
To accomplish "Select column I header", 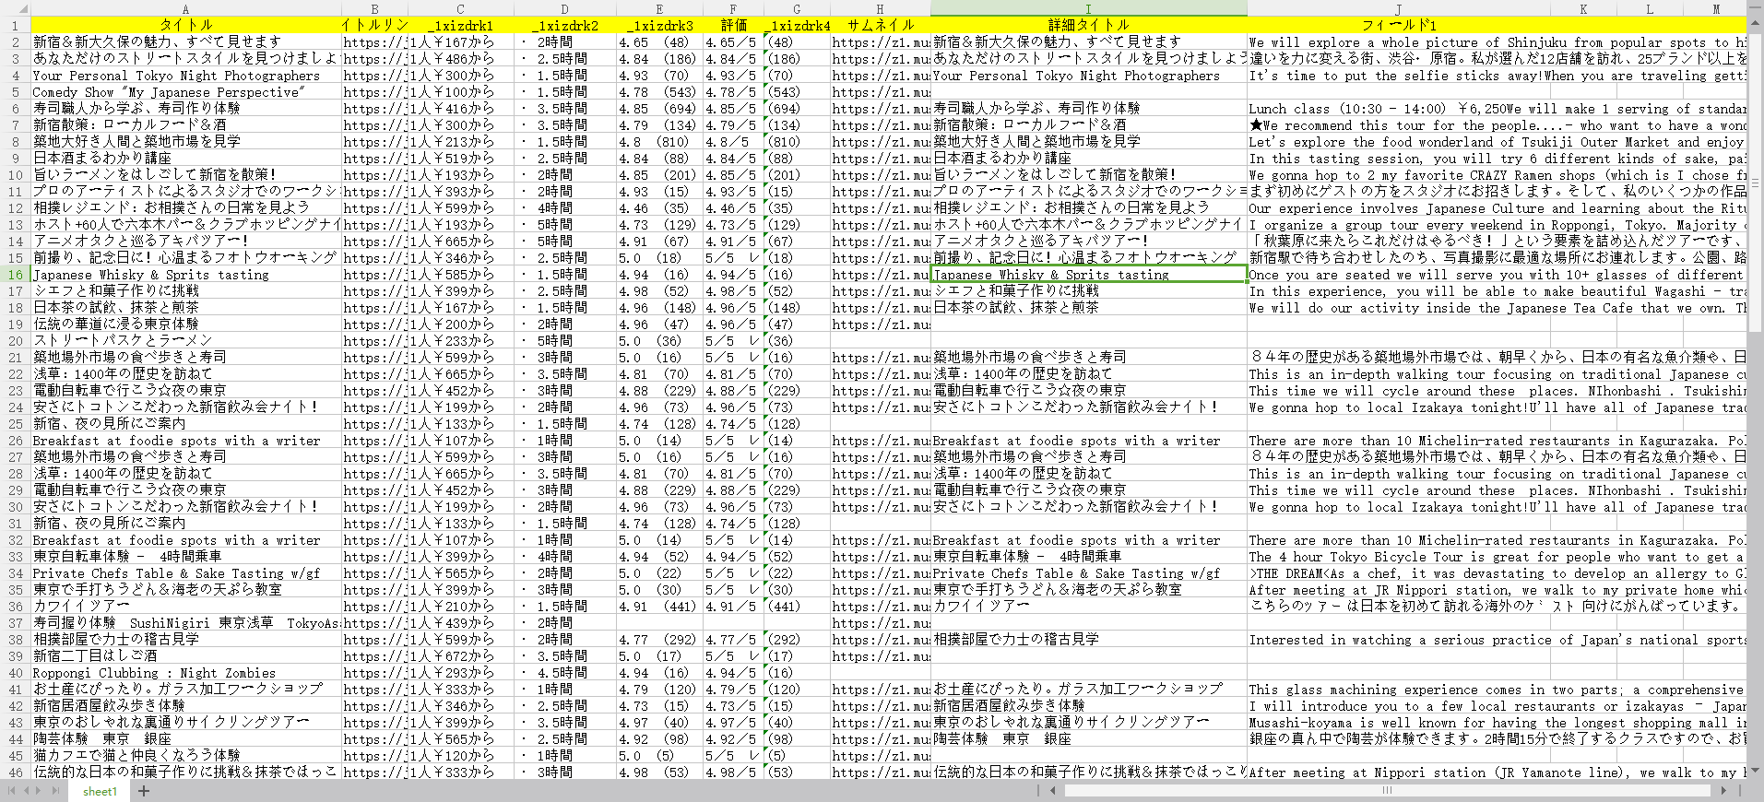I will click(1088, 8).
